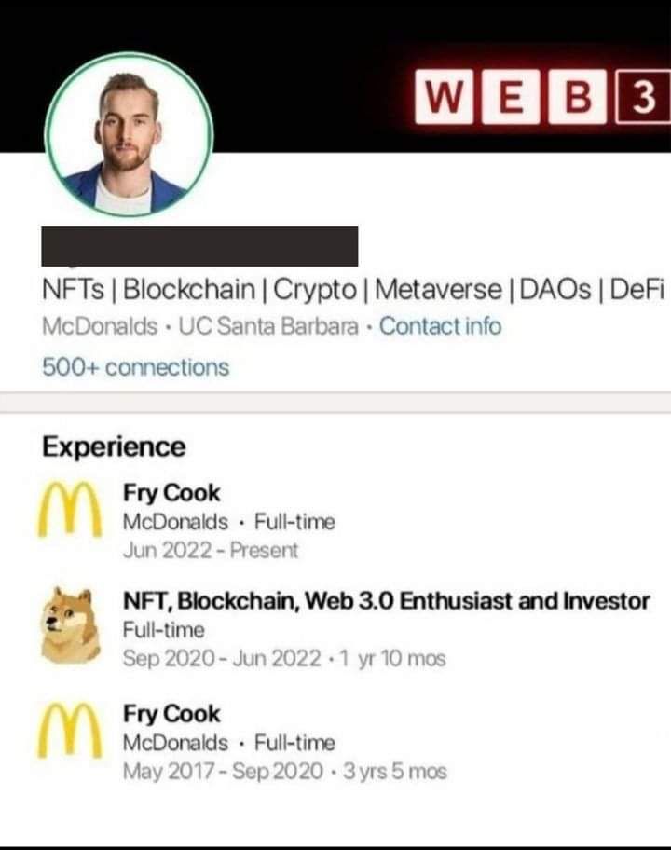This screenshot has width=671, height=850.
Task: Click the McDonald's logo beside May 2017 job
Action: tap(70, 730)
